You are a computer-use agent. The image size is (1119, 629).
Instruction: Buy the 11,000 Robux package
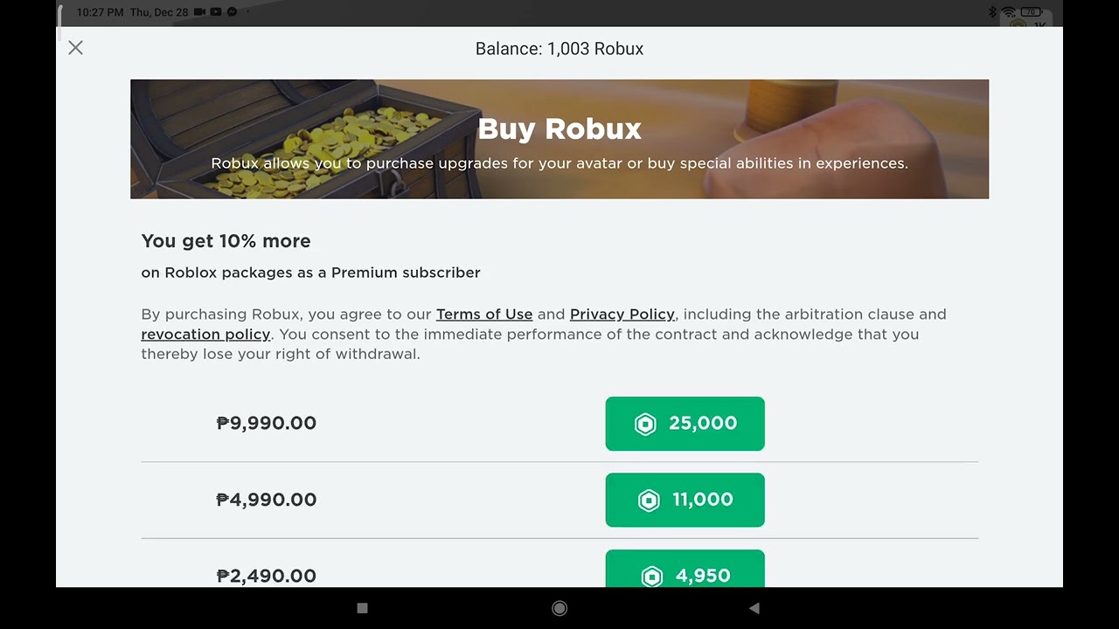685,500
